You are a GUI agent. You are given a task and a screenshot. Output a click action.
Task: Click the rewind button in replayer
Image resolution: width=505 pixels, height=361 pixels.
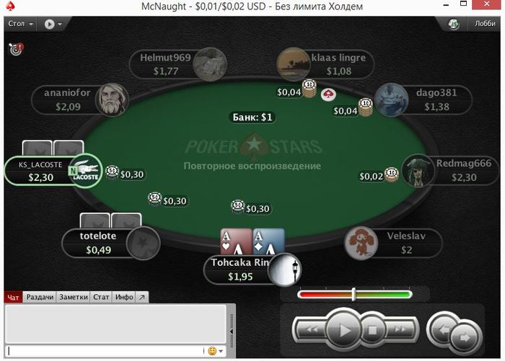(x=311, y=329)
